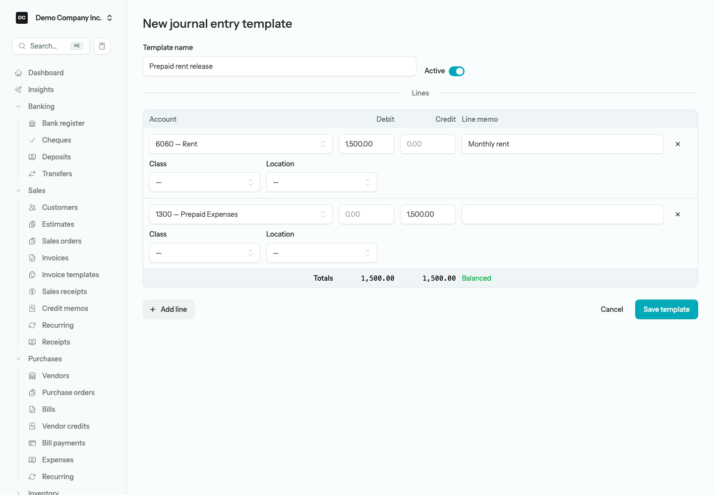Open Expenses in the Purchases section
714x495 pixels.
[58, 460]
